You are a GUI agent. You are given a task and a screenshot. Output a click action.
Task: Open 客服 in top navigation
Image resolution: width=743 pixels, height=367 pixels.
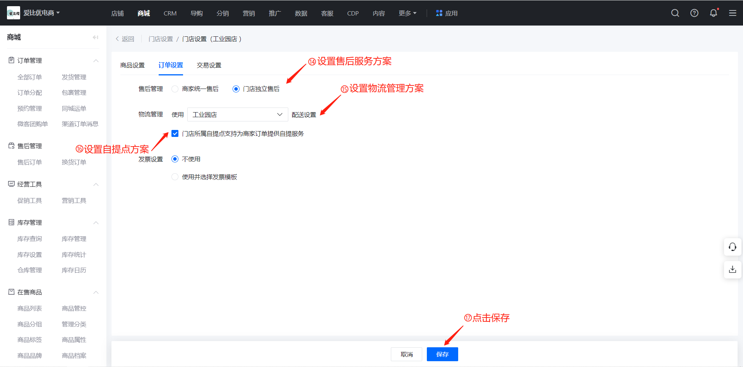pos(327,13)
